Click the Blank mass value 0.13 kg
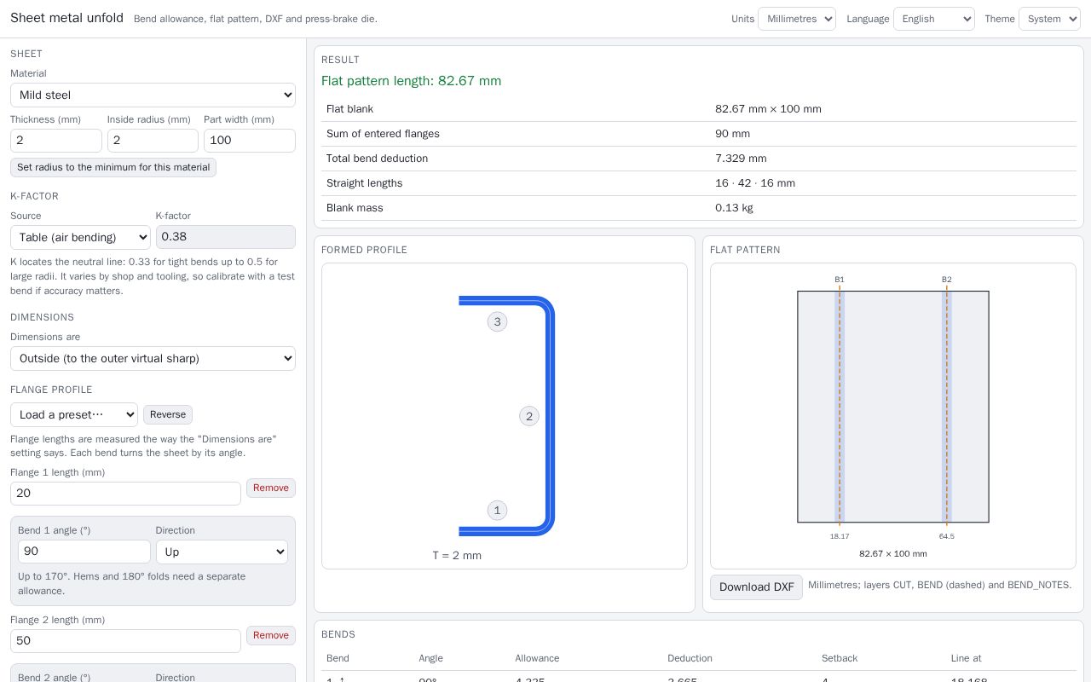Screen dimensions: 1091x682 pos(734,208)
